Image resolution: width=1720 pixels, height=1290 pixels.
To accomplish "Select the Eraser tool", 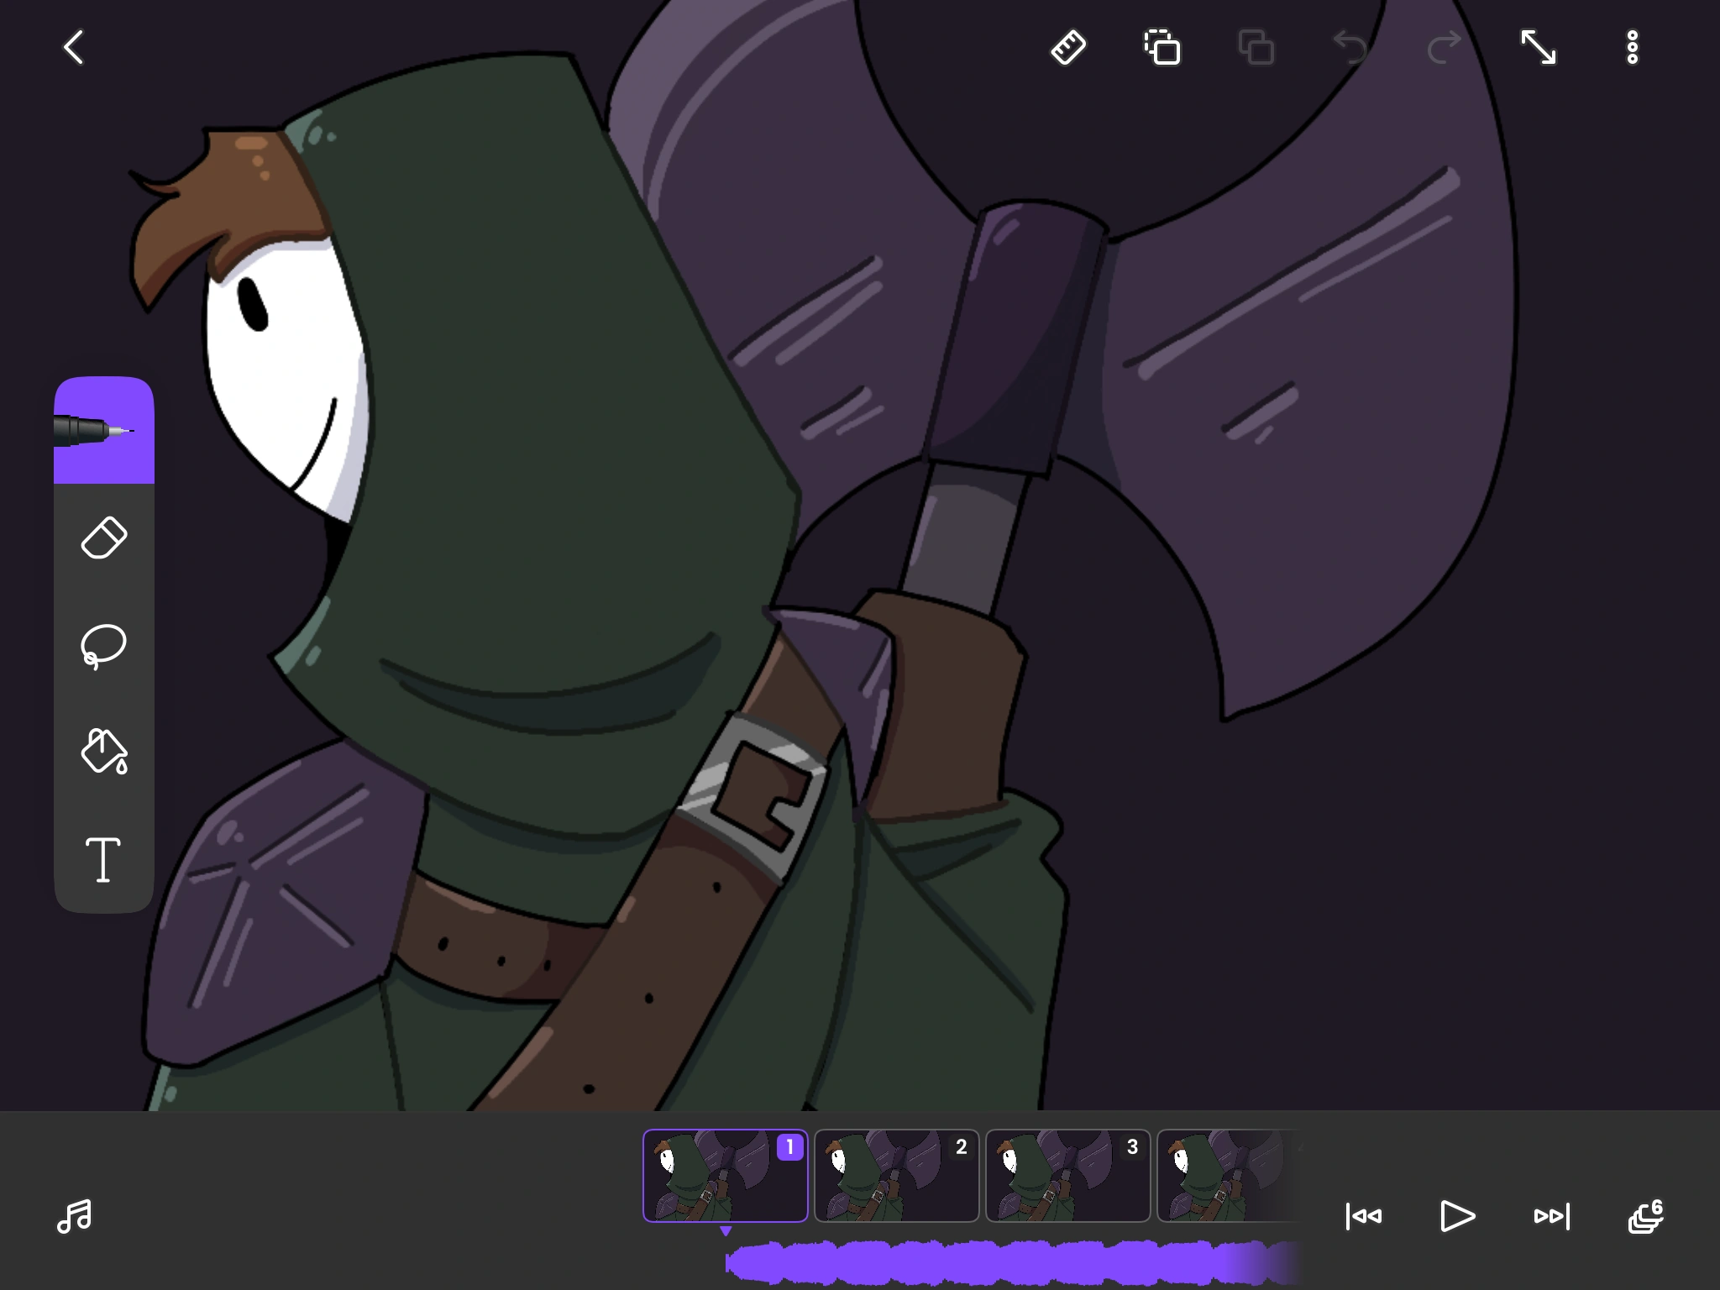I will pos(103,537).
